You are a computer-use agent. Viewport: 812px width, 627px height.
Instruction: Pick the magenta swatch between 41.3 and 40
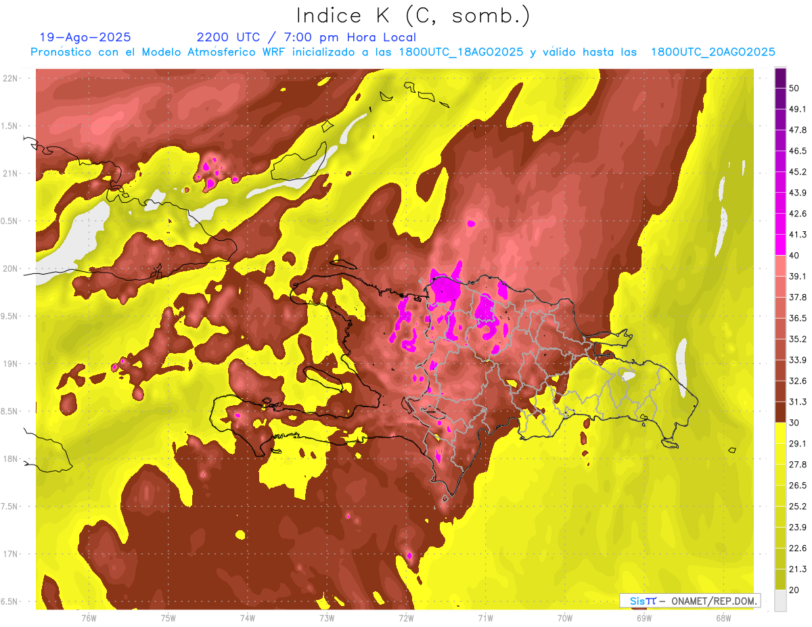pyautogui.click(x=780, y=245)
